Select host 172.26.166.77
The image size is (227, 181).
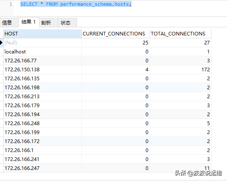tap(42, 61)
